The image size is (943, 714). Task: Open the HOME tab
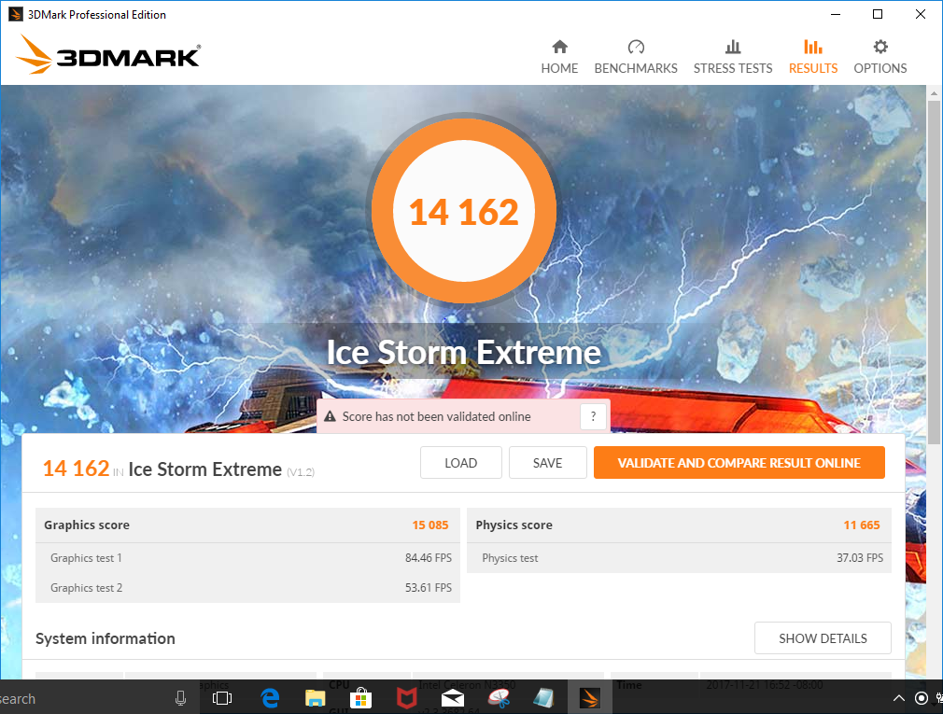click(559, 57)
